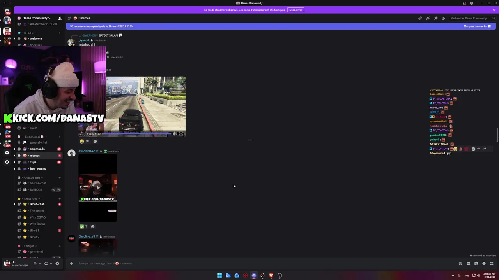Image resolution: width=499 pixels, height=280 pixels.
Task: Toggle GTA video volume icon
Action: (175, 133)
